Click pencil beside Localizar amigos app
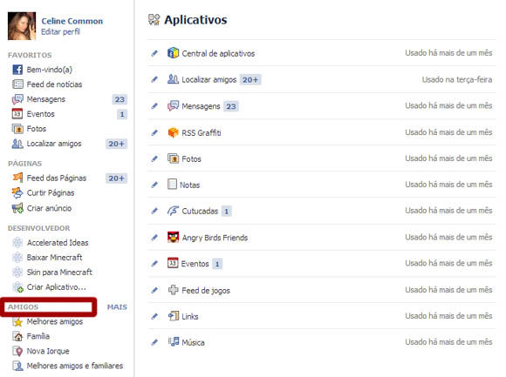The height and width of the screenshot is (377, 506). click(154, 79)
